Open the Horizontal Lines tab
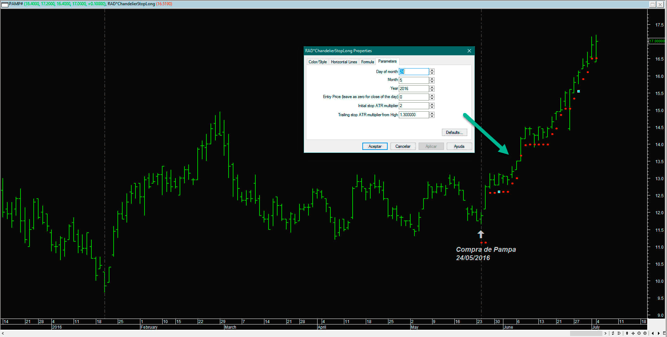 pyautogui.click(x=344, y=62)
